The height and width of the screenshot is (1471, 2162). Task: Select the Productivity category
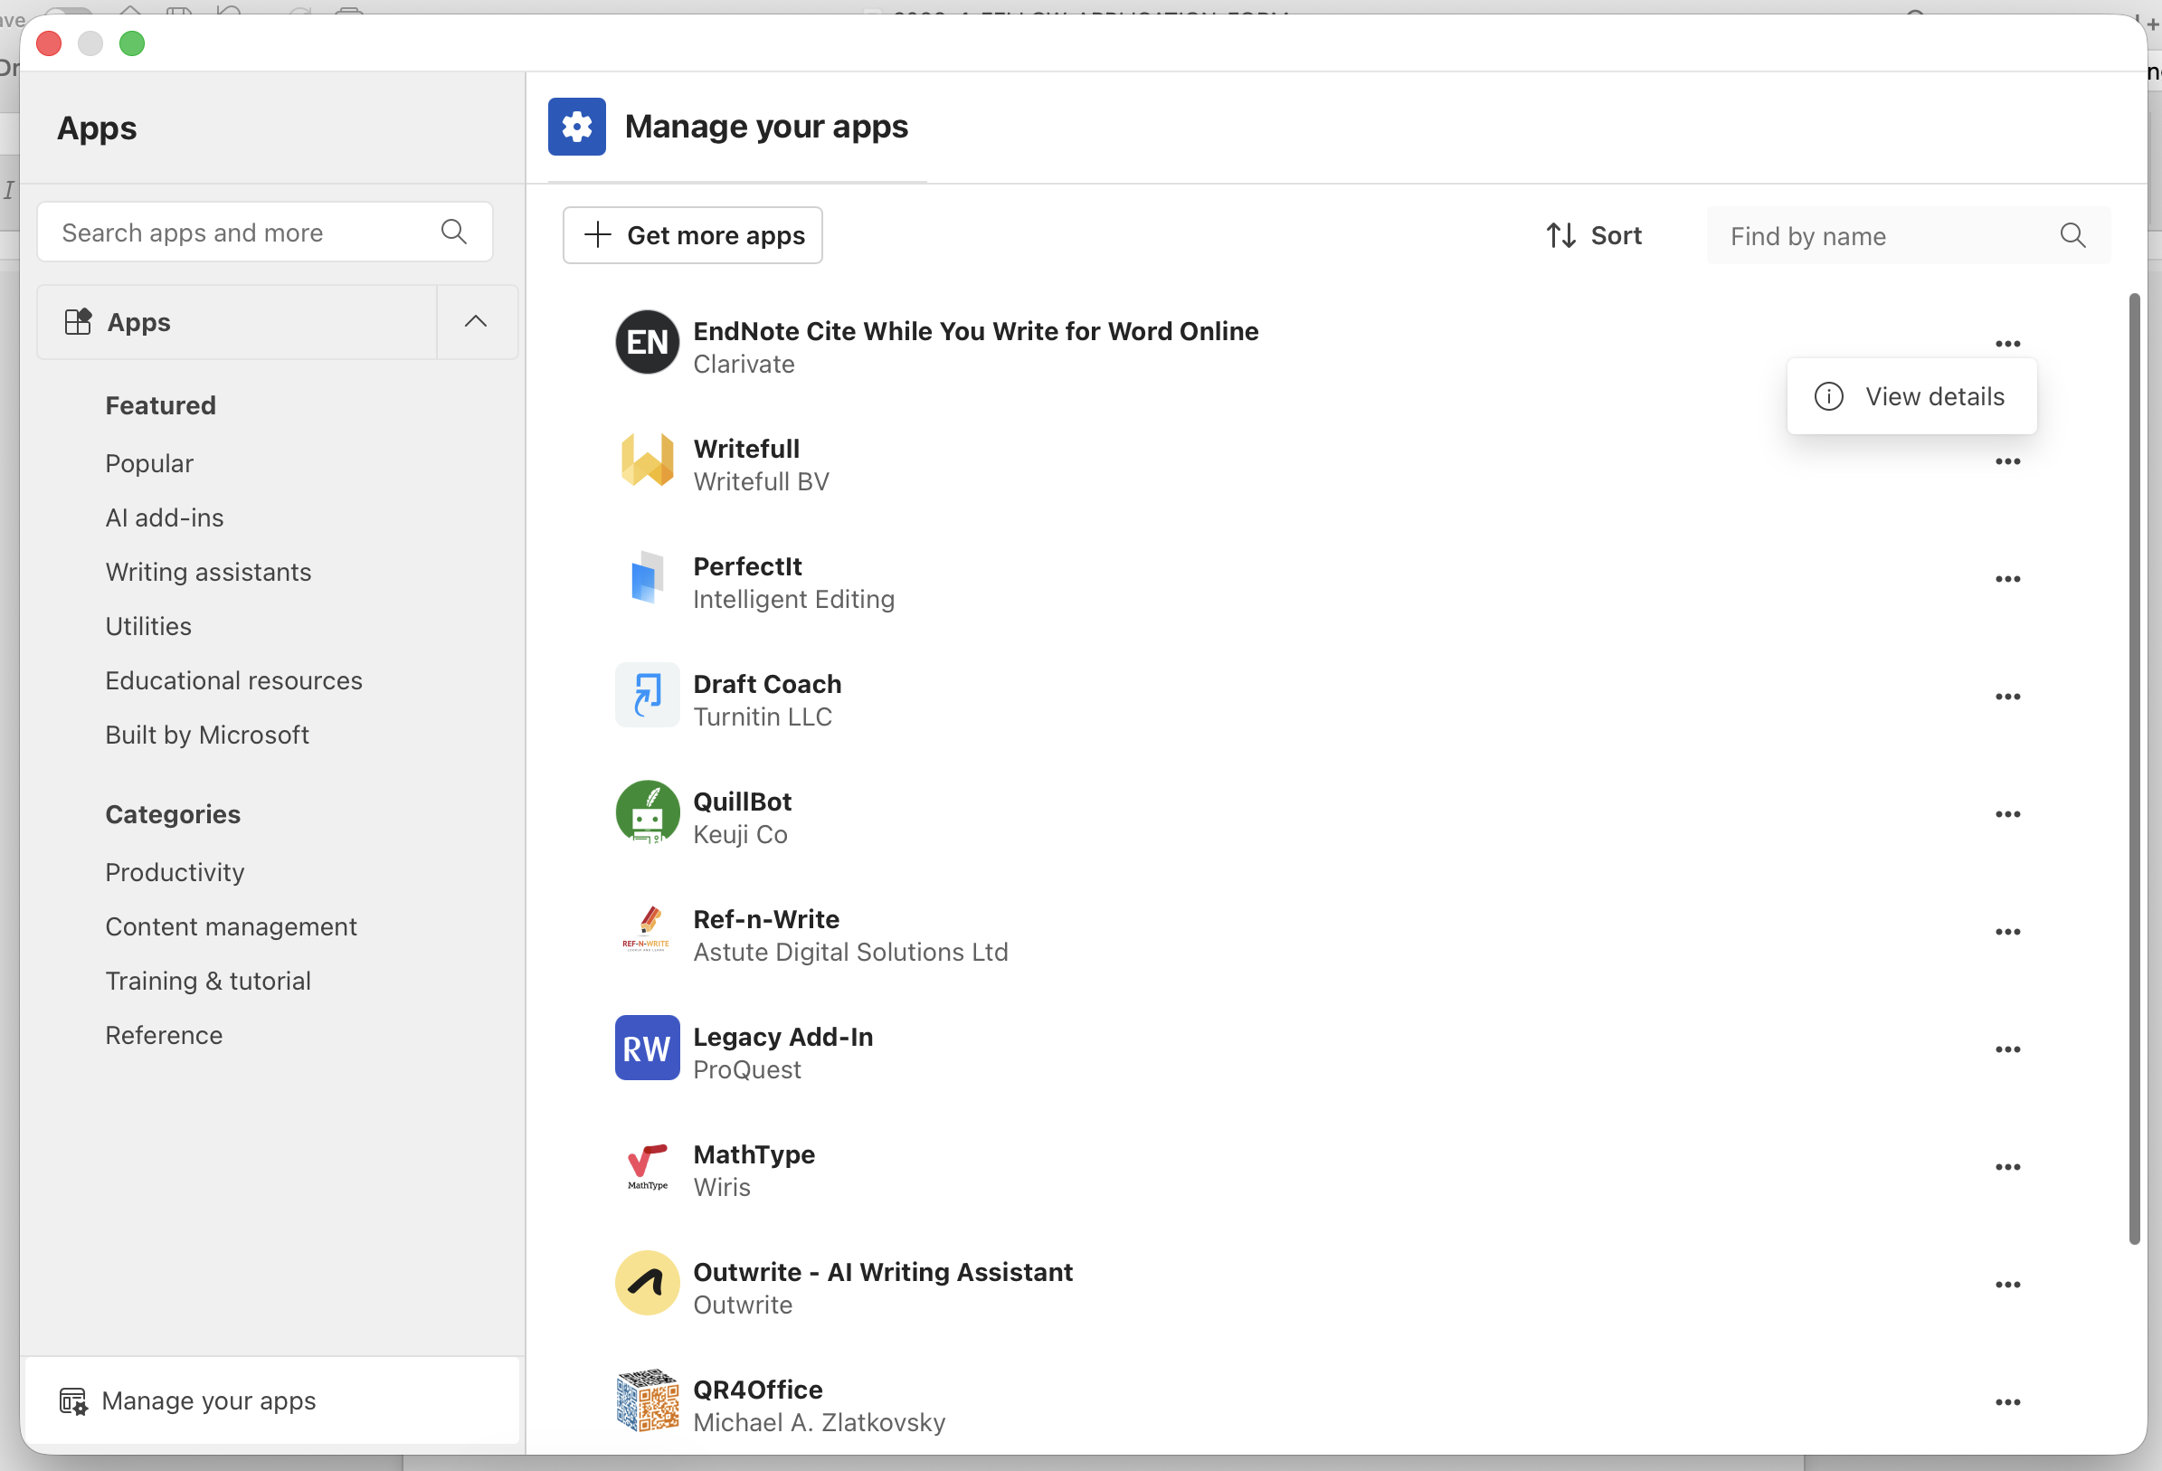[x=175, y=872]
